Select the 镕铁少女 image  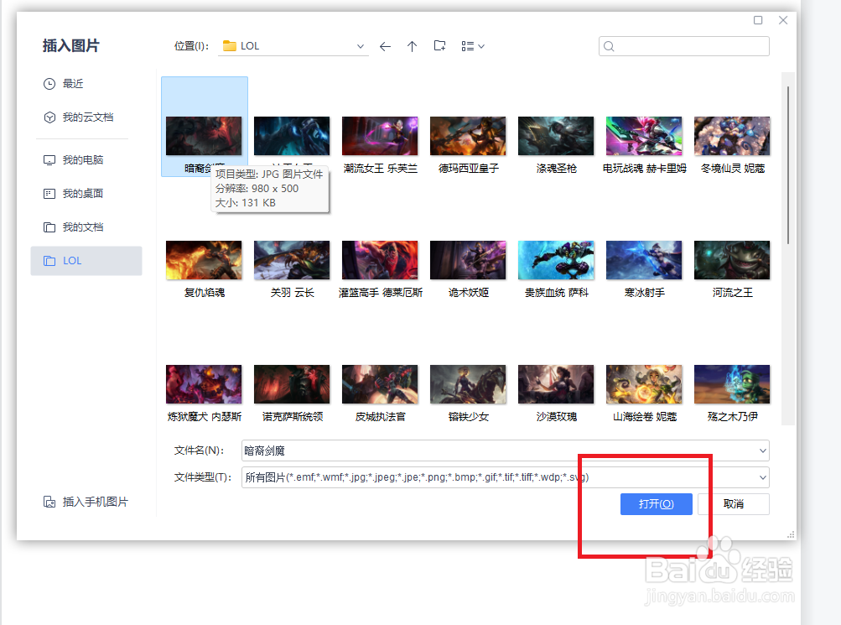pyautogui.click(x=468, y=384)
